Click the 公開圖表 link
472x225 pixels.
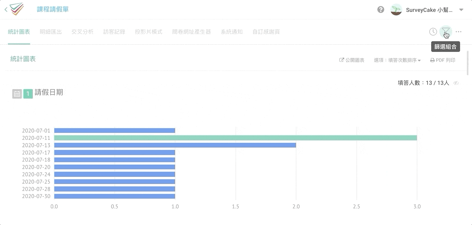pos(352,60)
